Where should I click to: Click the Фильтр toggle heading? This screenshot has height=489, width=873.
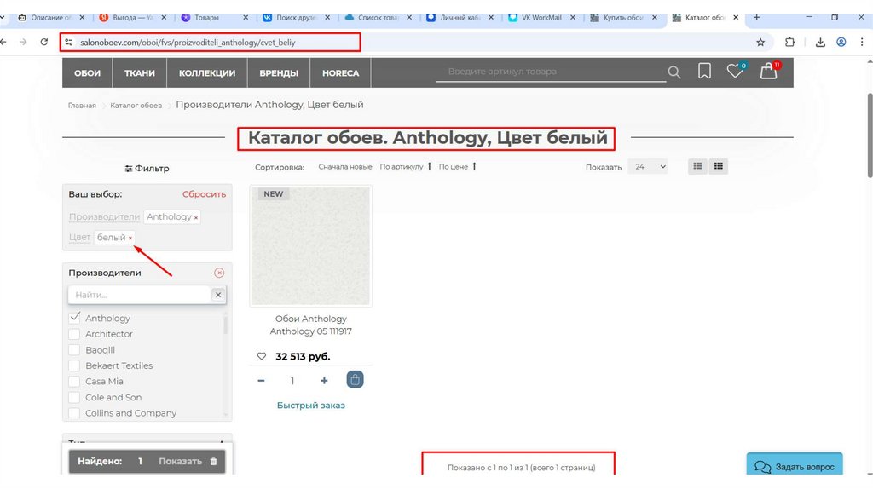[147, 168]
